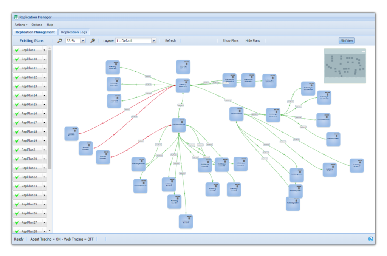Image resolution: width=387 pixels, height=256 pixels.
Task: Open the Actions menu
Action: tap(21, 25)
